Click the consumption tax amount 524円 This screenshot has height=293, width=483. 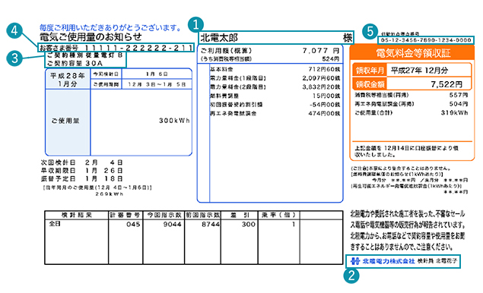[x=331, y=58]
